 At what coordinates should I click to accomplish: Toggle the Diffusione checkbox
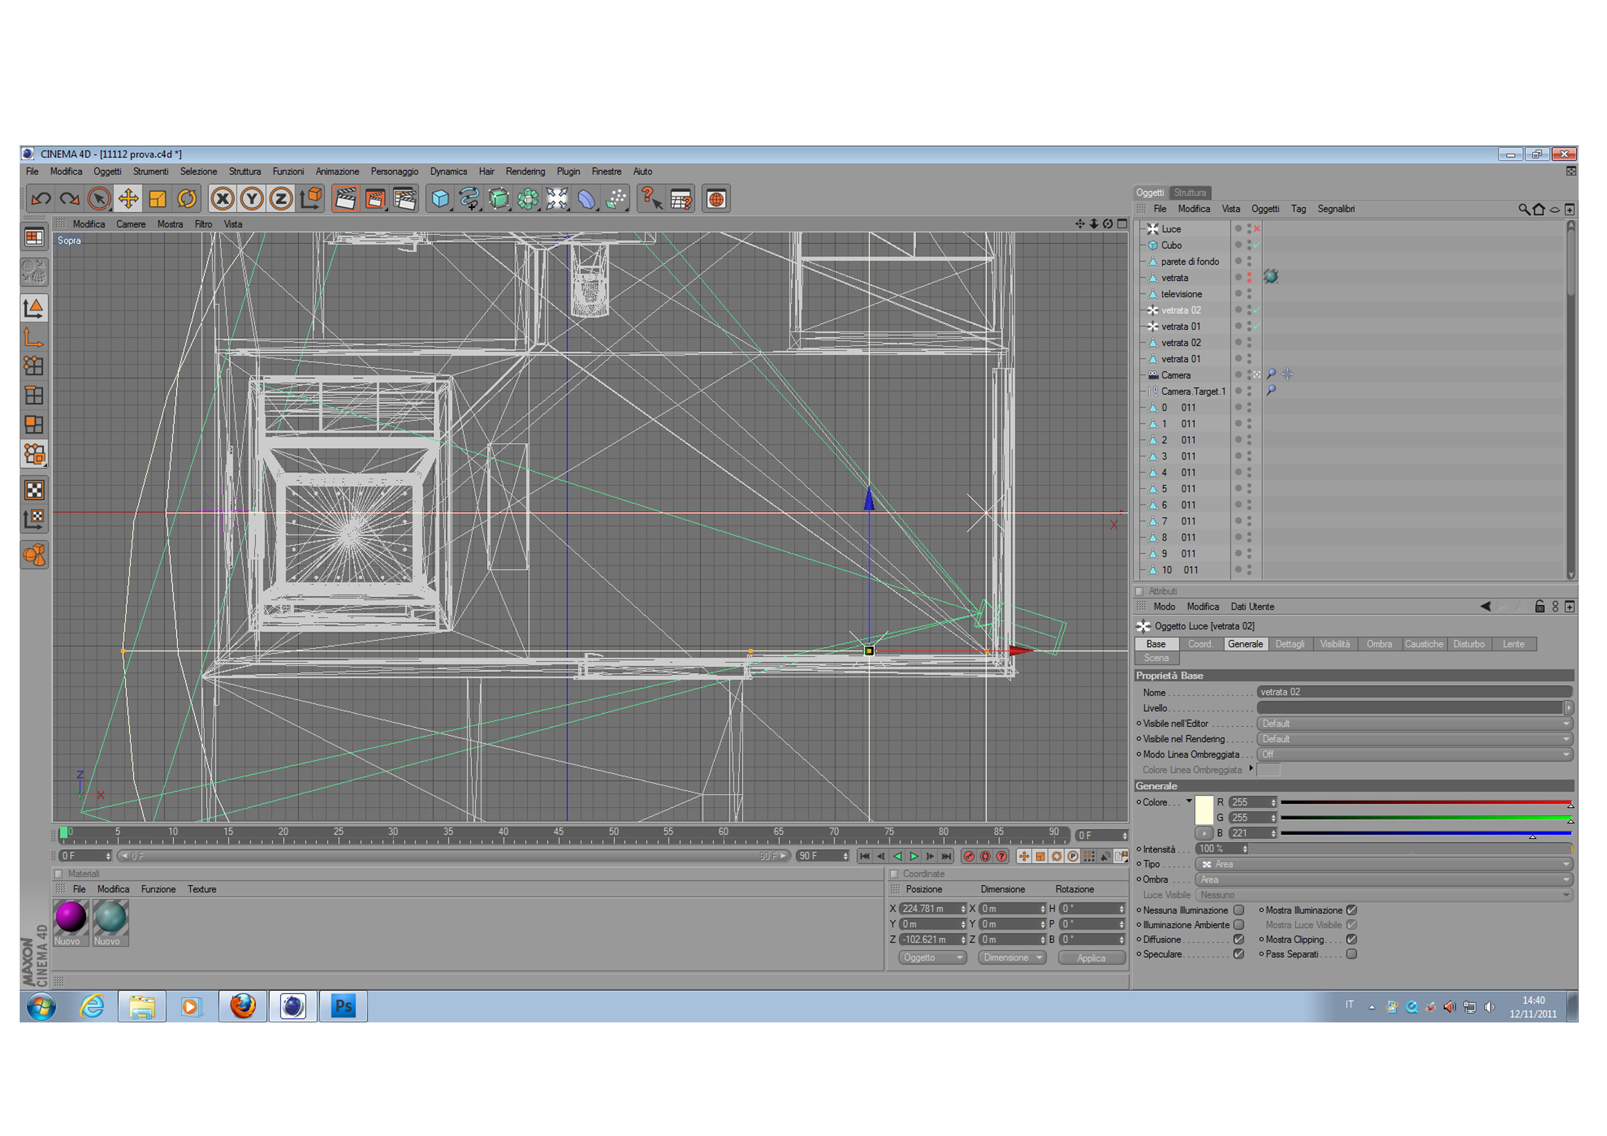point(1238,939)
